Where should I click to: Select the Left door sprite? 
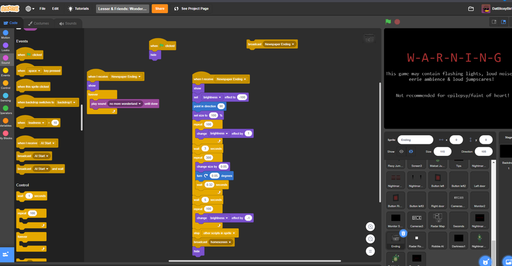[x=480, y=180]
